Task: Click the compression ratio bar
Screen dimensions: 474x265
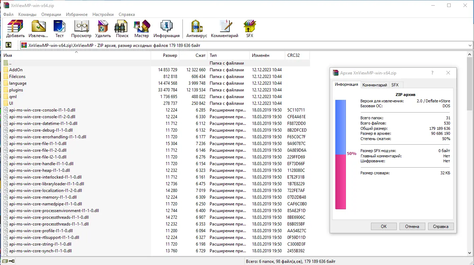Action: [341, 155]
